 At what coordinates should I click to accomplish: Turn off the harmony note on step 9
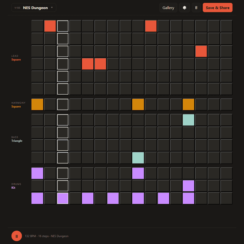click(x=138, y=104)
